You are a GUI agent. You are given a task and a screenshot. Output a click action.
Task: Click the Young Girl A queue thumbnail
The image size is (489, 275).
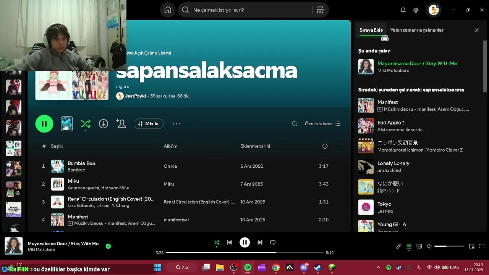366,225
